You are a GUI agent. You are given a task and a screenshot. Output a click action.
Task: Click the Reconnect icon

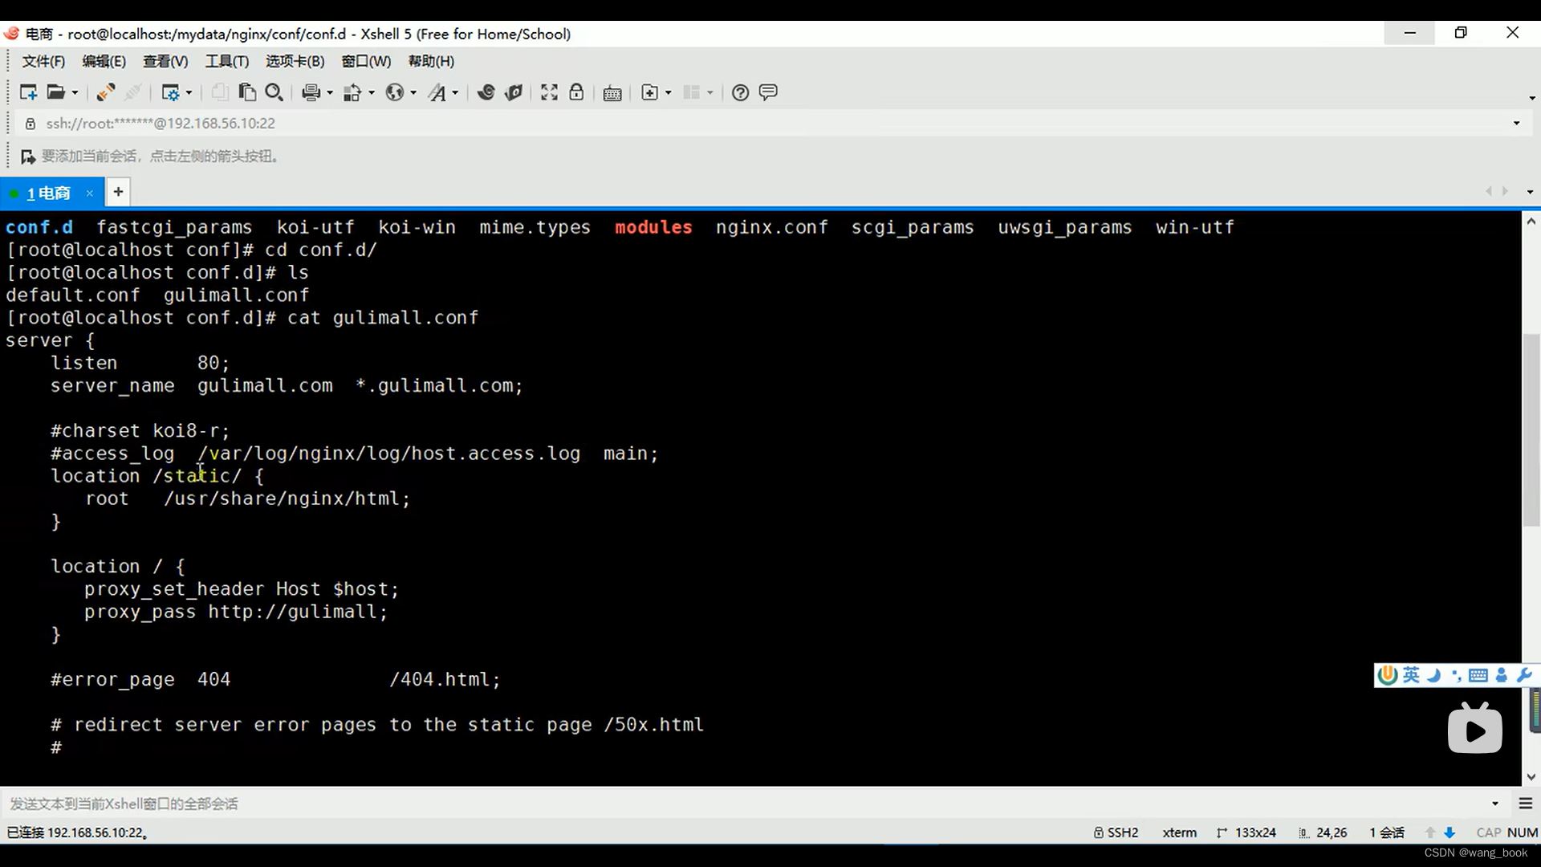tap(105, 93)
